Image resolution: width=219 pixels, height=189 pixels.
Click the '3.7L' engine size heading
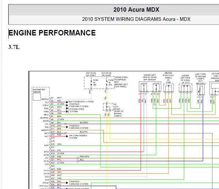click(x=14, y=47)
